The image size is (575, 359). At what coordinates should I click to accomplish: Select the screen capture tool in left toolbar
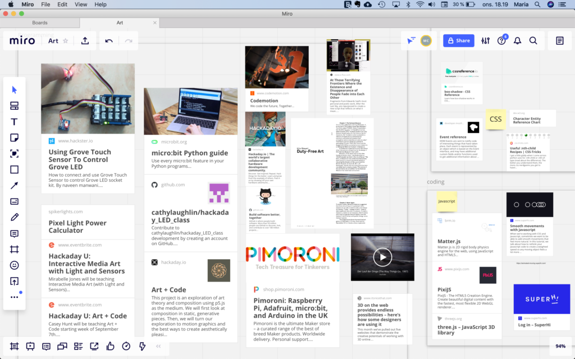click(x=14, y=154)
